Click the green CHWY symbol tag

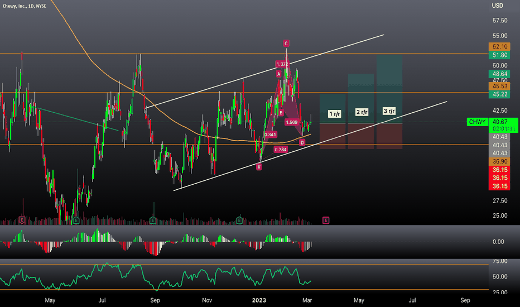[477, 122]
